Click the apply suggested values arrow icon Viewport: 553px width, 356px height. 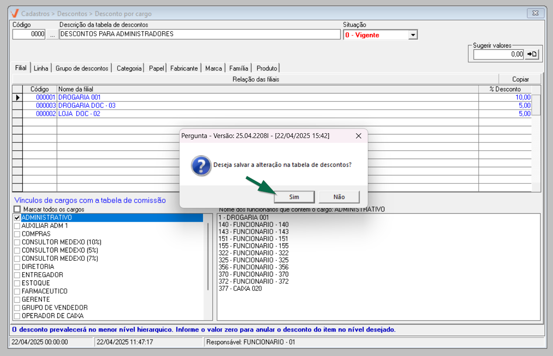click(x=532, y=54)
